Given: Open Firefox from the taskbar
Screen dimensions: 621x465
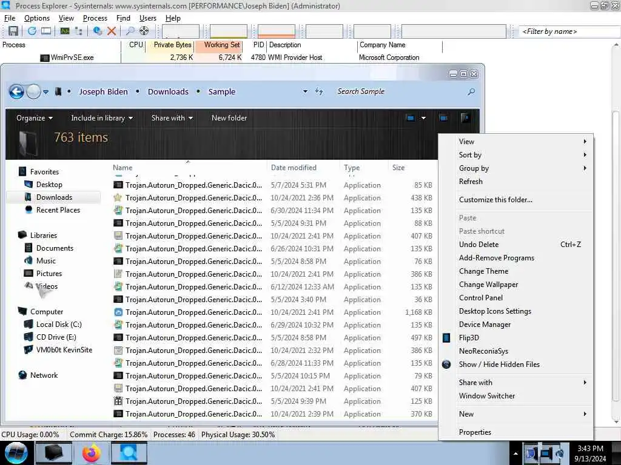Looking at the screenshot, I should pos(91,453).
